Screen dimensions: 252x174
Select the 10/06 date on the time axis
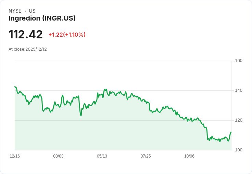pyautogui.click(x=189, y=156)
